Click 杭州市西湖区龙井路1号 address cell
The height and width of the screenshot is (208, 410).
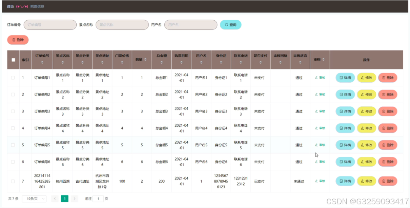coord(102,181)
